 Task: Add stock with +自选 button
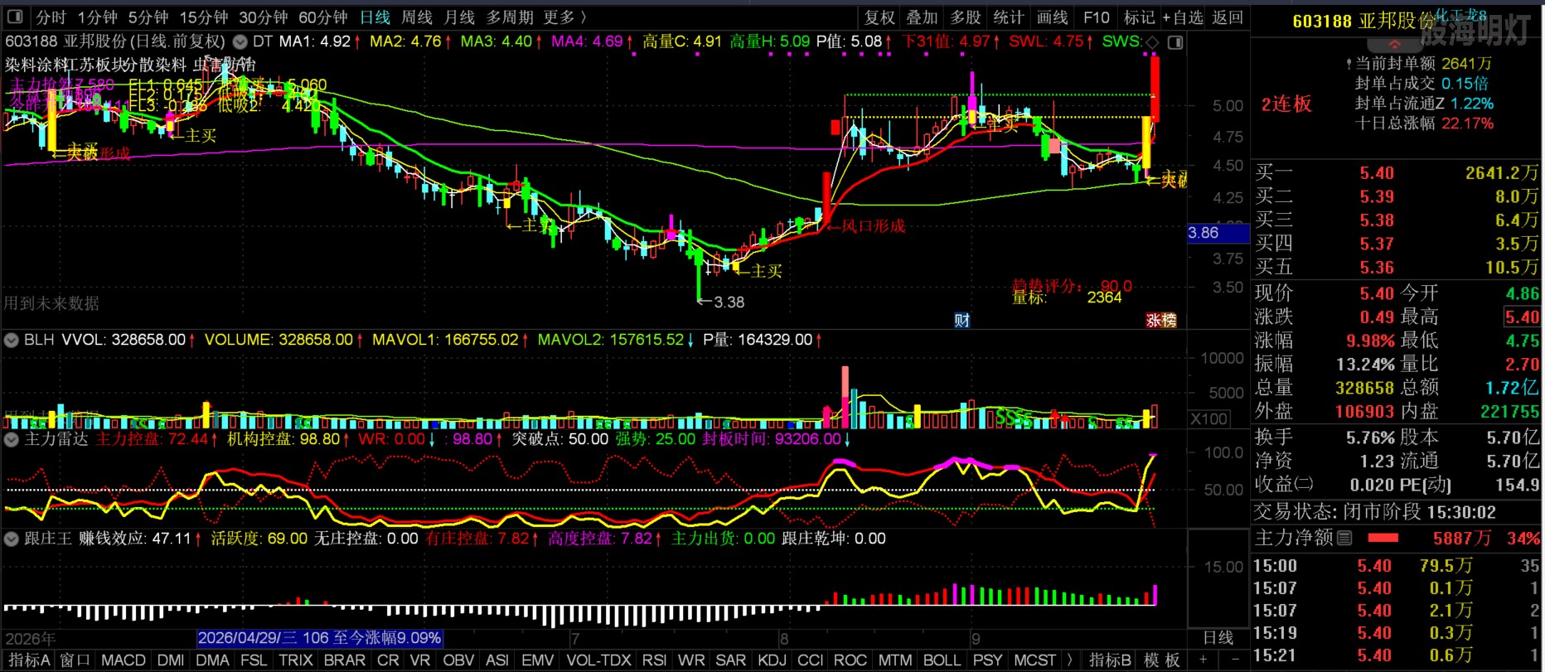pyautogui.click(x=1183, y=17)
